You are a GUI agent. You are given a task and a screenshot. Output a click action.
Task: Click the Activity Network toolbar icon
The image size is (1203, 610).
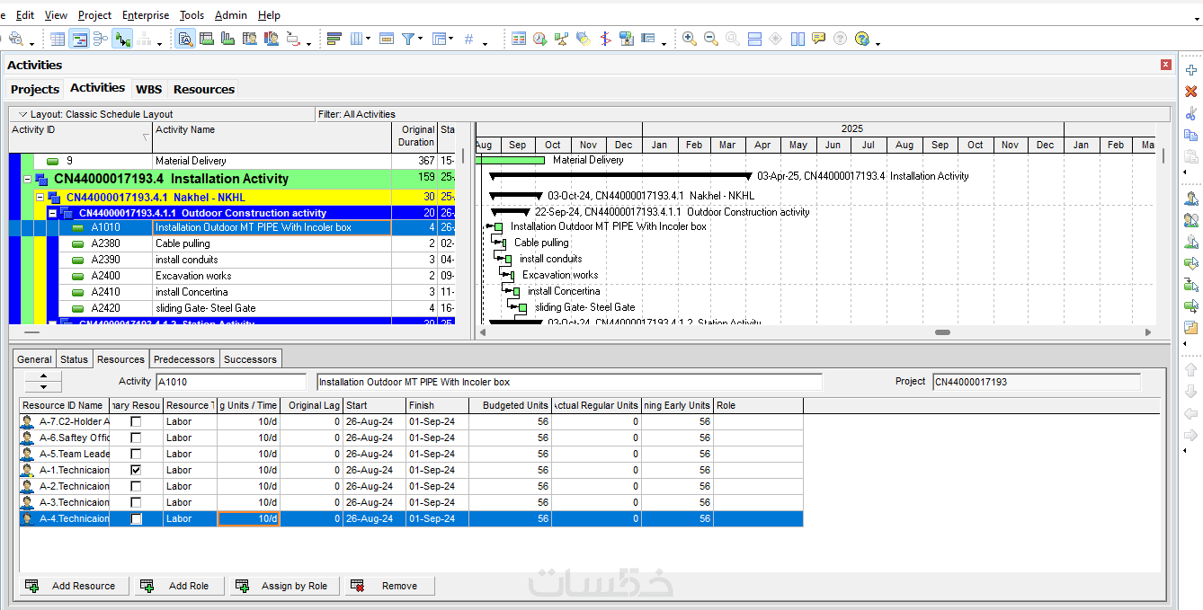pyautogui.click(x=101, y=39)
